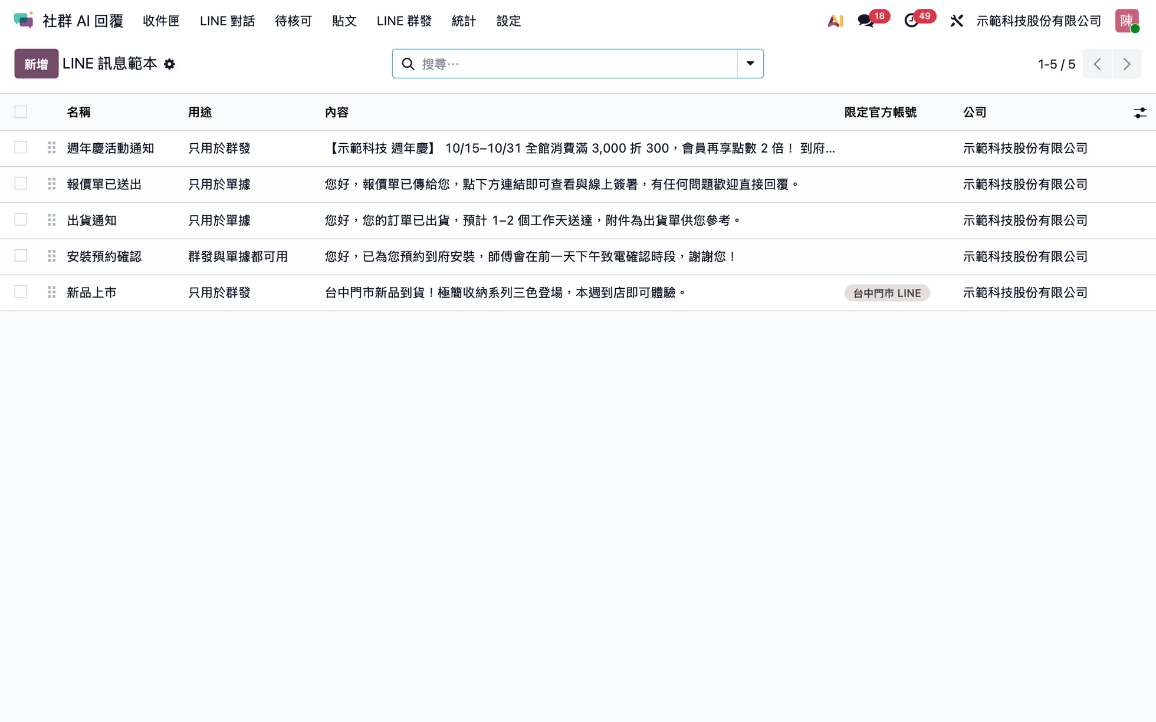Go to next page arrow
Viewport: 1156px width, 722px height.
[1127, 64]
